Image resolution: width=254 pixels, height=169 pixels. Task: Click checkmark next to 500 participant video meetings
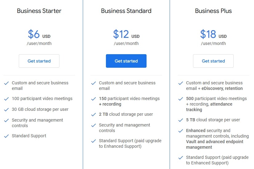point(181,99)
